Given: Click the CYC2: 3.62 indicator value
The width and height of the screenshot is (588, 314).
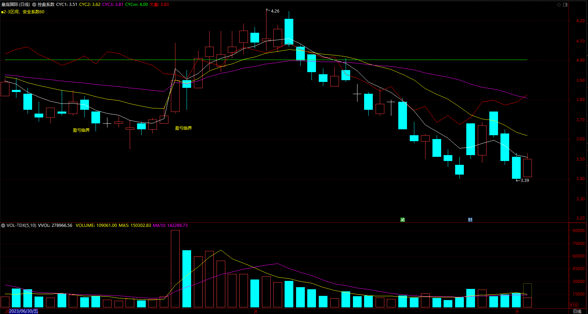Looking at the screenshot, I should tap(90, 5).
